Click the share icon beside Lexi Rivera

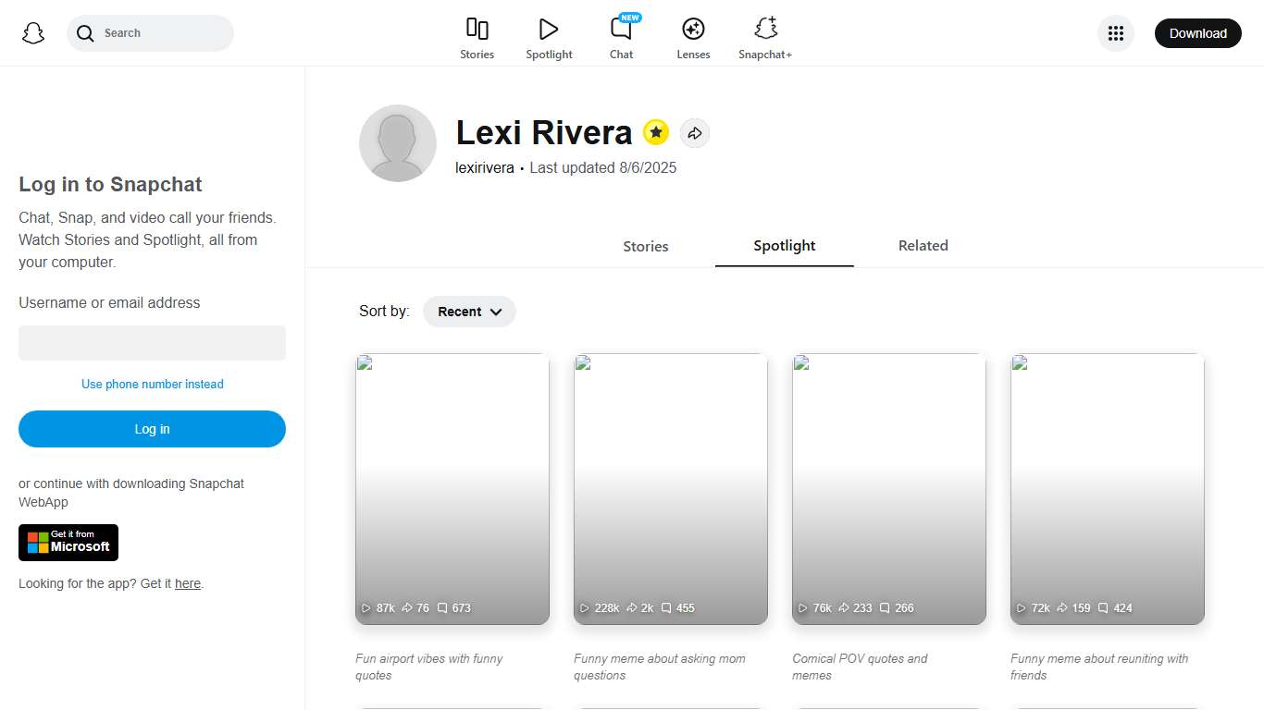(x=695, y=132)
